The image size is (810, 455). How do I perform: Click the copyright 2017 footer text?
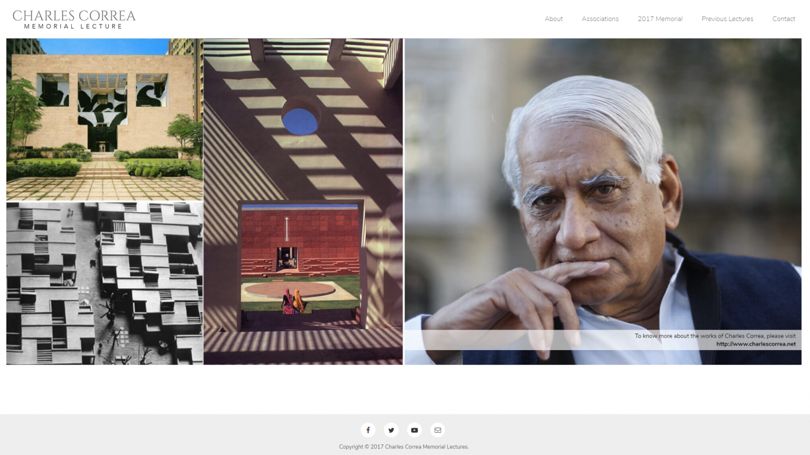point(403,446)
